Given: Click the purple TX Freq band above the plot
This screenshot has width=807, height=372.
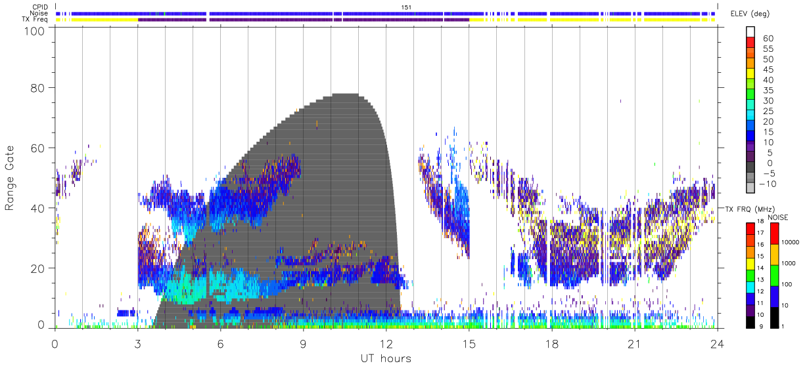Looking at the screenshot, I should 303,20.
